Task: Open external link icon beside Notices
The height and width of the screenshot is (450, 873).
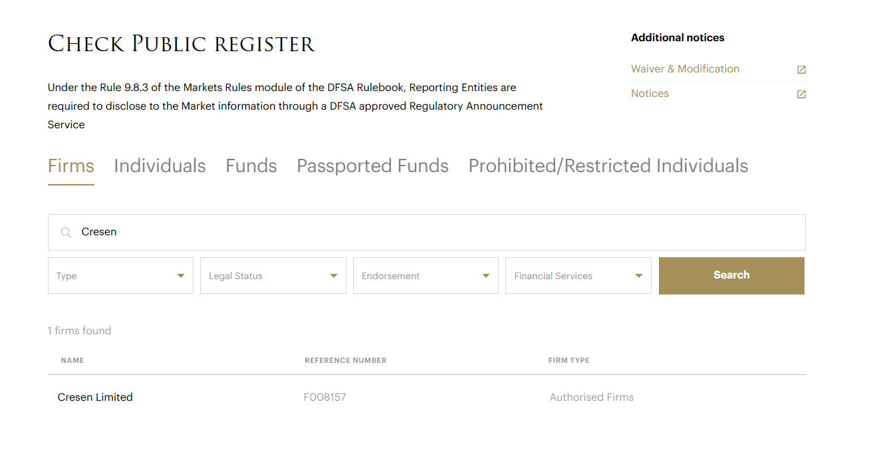Action: (801, 94)
